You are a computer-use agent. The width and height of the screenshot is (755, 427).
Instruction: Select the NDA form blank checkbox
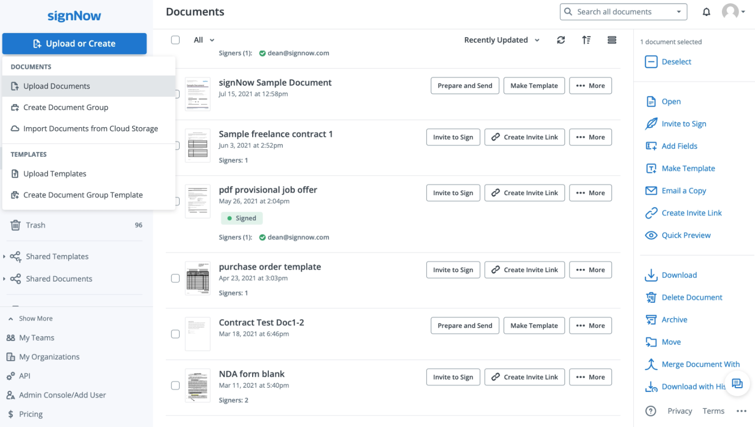click(175, 385)
